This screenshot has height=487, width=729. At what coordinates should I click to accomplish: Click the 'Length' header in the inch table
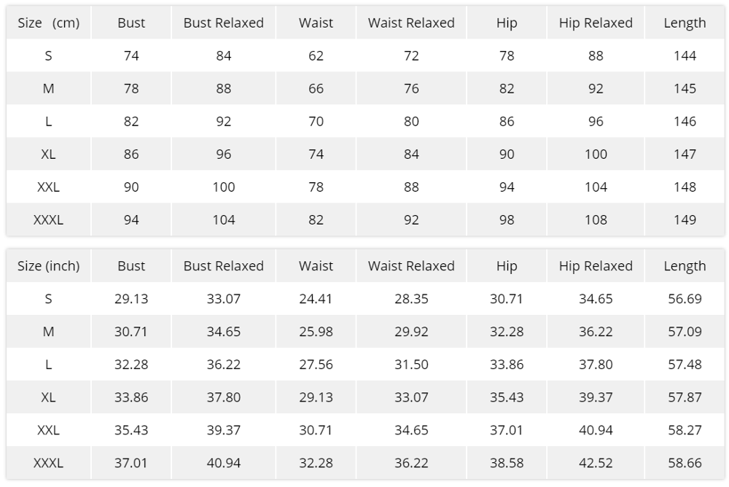click(x=685, y=266)
